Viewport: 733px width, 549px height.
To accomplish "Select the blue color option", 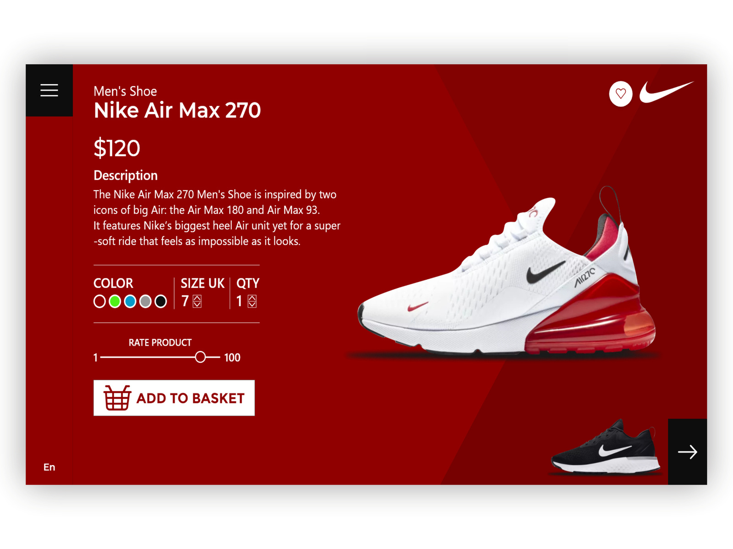I will coord(130,301).
